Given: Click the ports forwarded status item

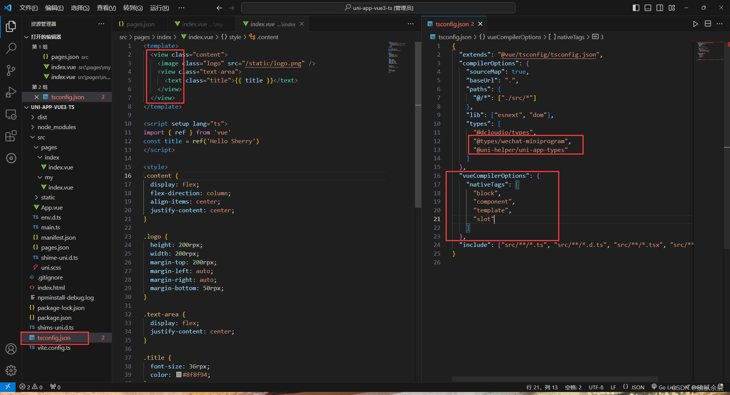Looking at the screenshot, I should coord(56,387).
